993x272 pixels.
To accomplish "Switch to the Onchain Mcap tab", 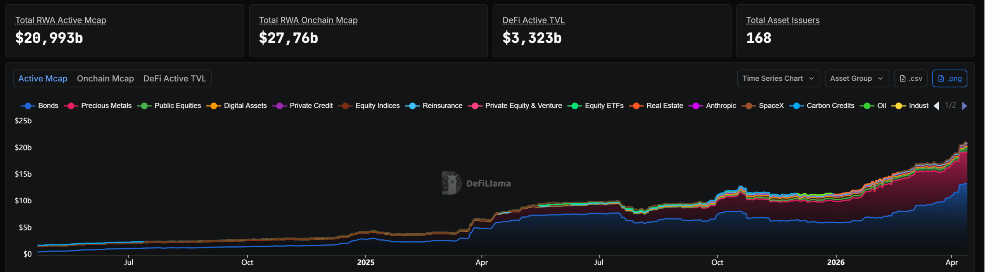I will [x=105, y=78].
